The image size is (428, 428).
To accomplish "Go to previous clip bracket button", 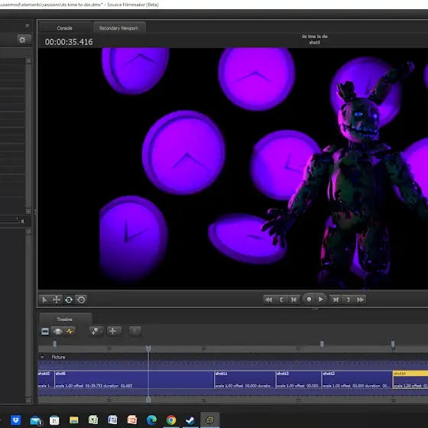I will (281, 300).
